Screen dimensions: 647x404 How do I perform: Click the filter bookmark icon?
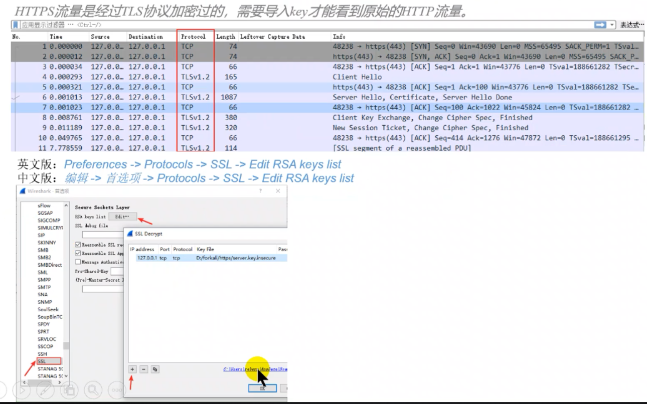coord(16,25)
